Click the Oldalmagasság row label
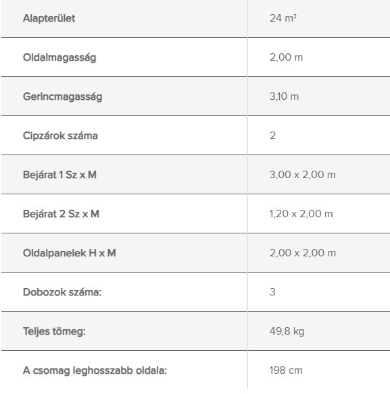This screenshot has width=390, height=394. pos(59,57)
